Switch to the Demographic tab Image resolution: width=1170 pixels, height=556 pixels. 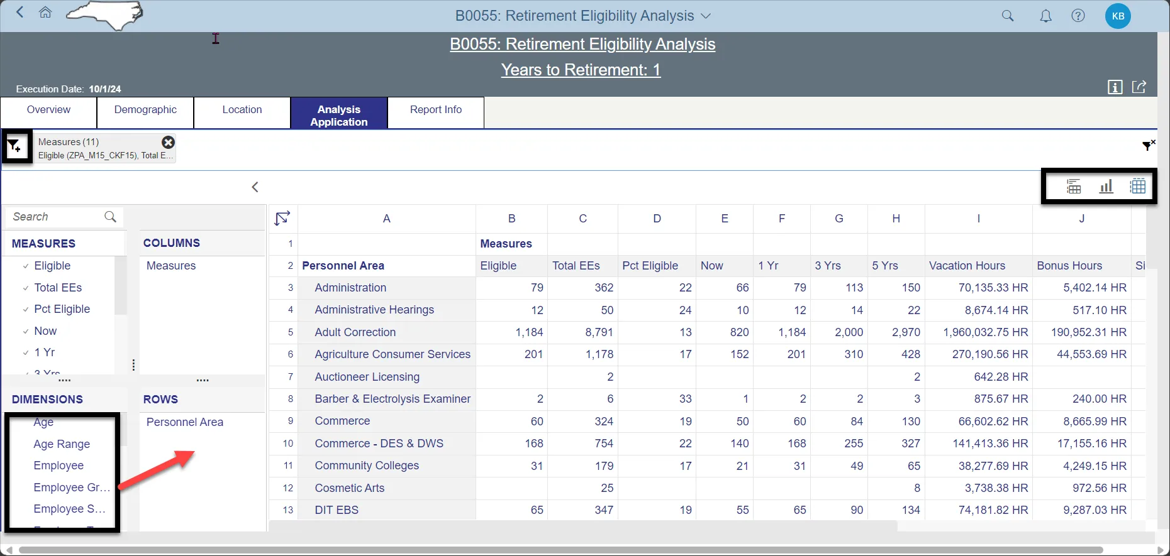point(145,110)
